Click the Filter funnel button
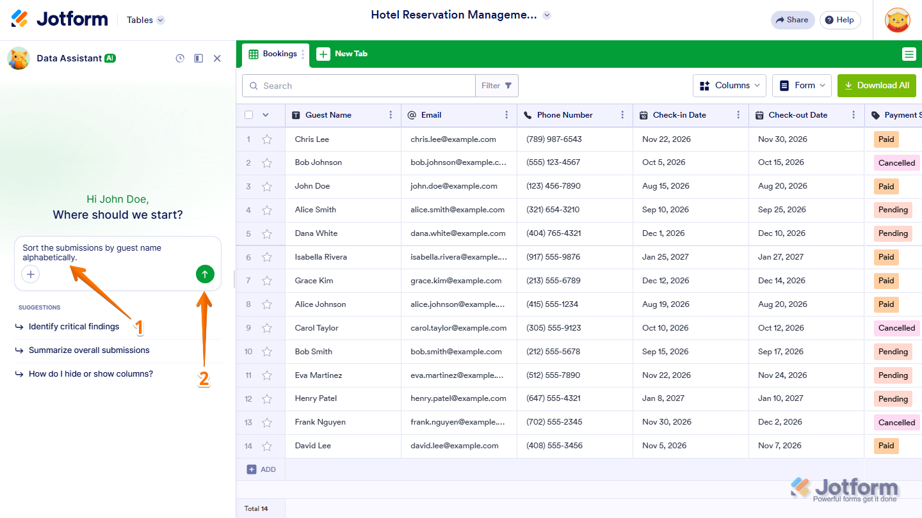Viewport: 922px width, 518px height. click(497, 86)
